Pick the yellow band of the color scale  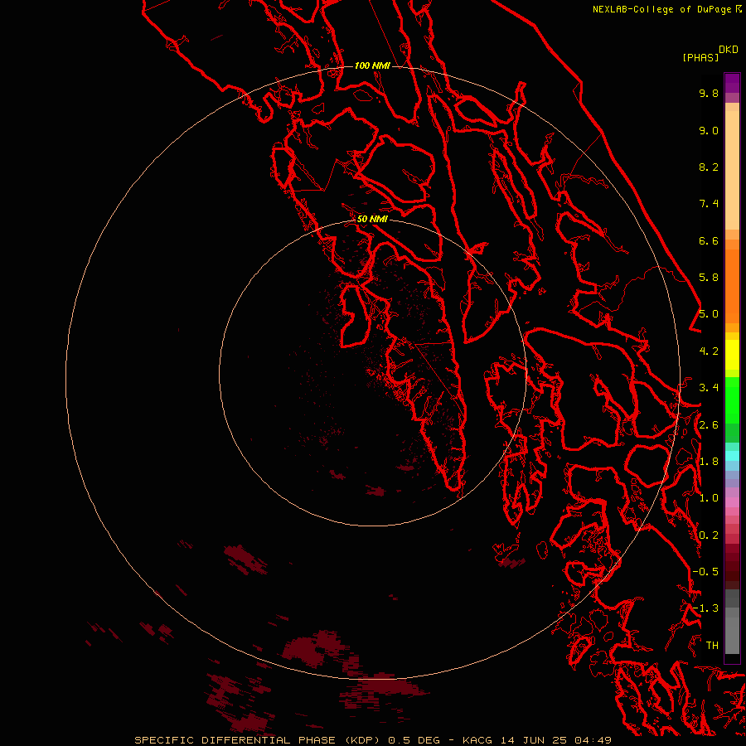click(732, 355)
